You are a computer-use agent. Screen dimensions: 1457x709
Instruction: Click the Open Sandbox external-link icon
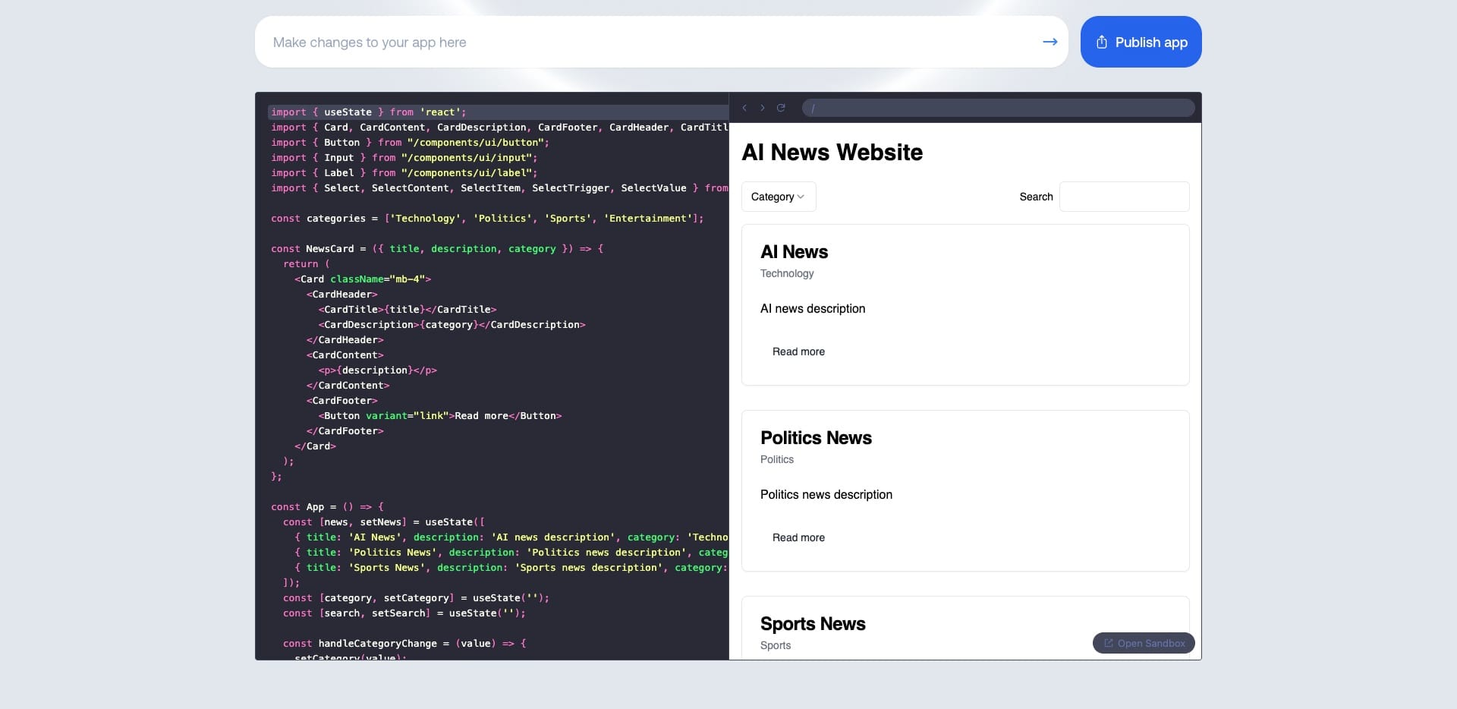tap(1108, 643)
